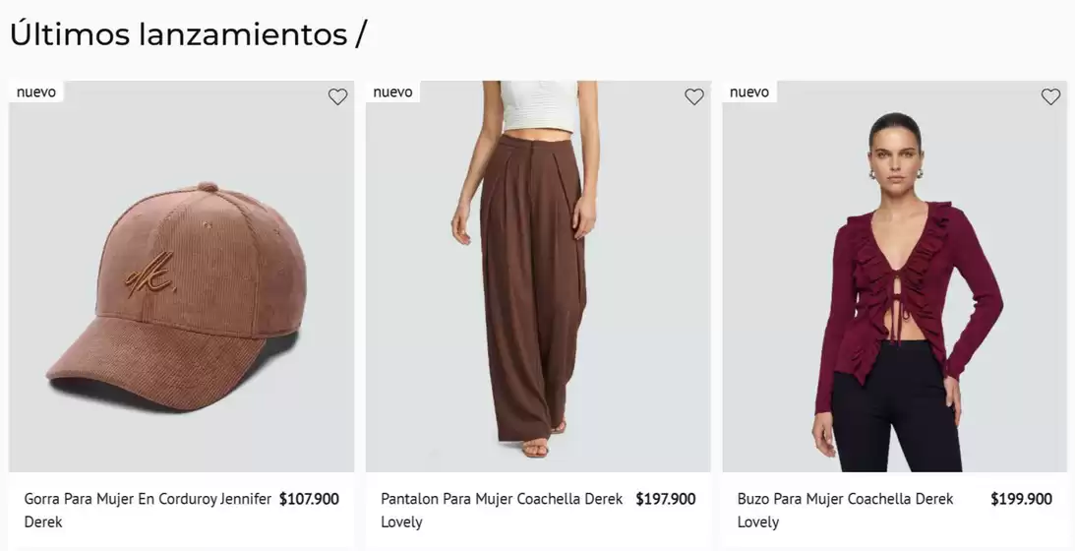Click the $197.900 price
Screen dimensions: 1075x551
coord(666,499)
